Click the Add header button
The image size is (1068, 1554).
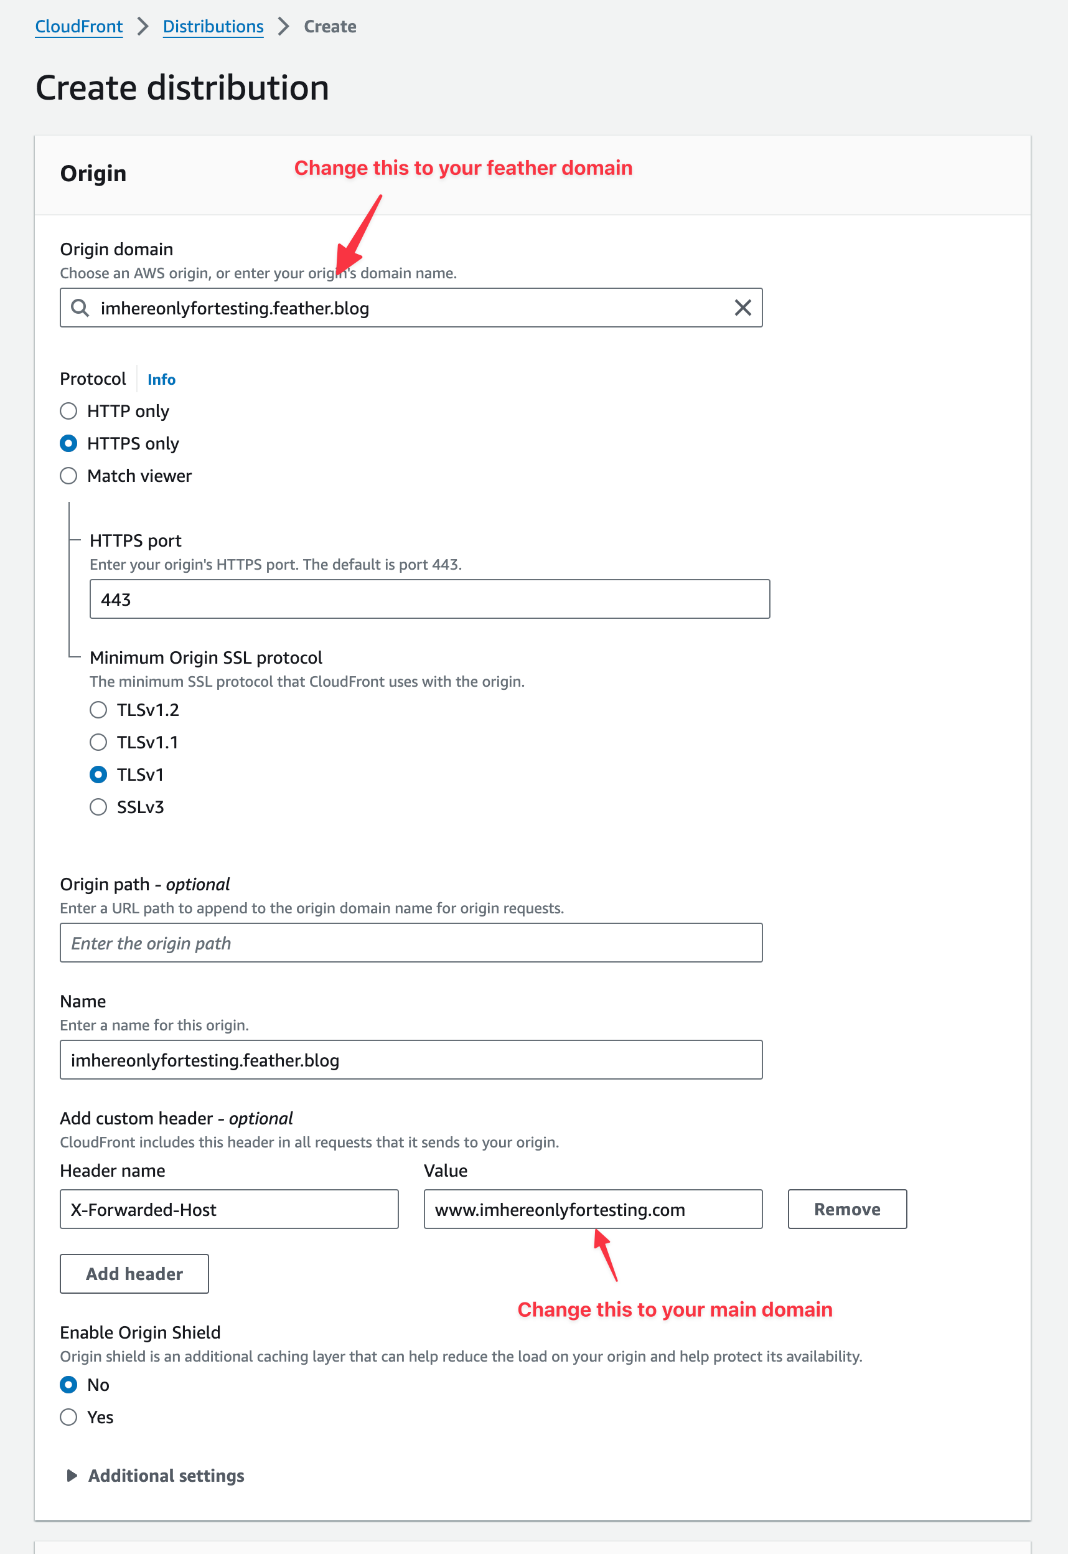coord(134,1274)
